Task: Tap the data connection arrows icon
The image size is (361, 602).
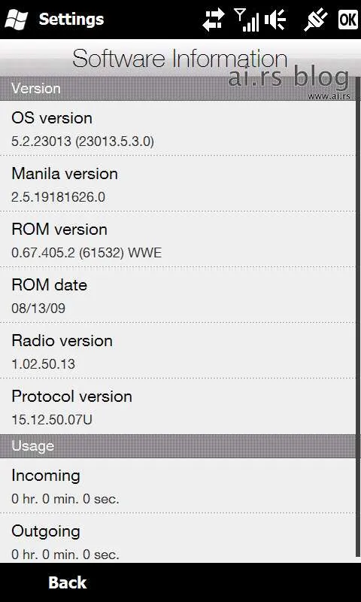Action: (214, 20)
